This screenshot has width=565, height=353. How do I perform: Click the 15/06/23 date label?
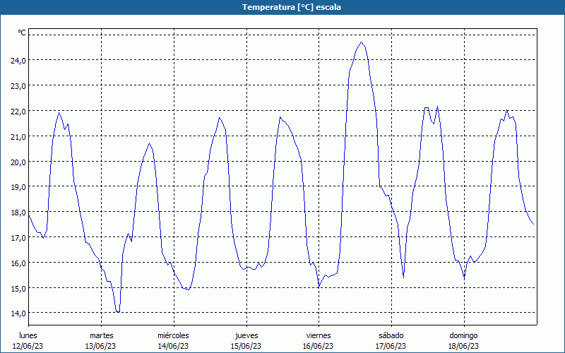tap(246, 346)
